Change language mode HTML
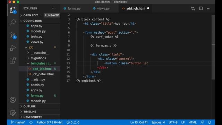 click(x=193, y=122)
